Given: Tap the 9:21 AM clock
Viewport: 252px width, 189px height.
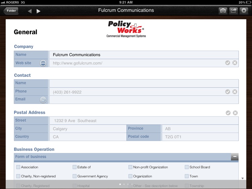Looking at the screenshot, I should [126, 2].
